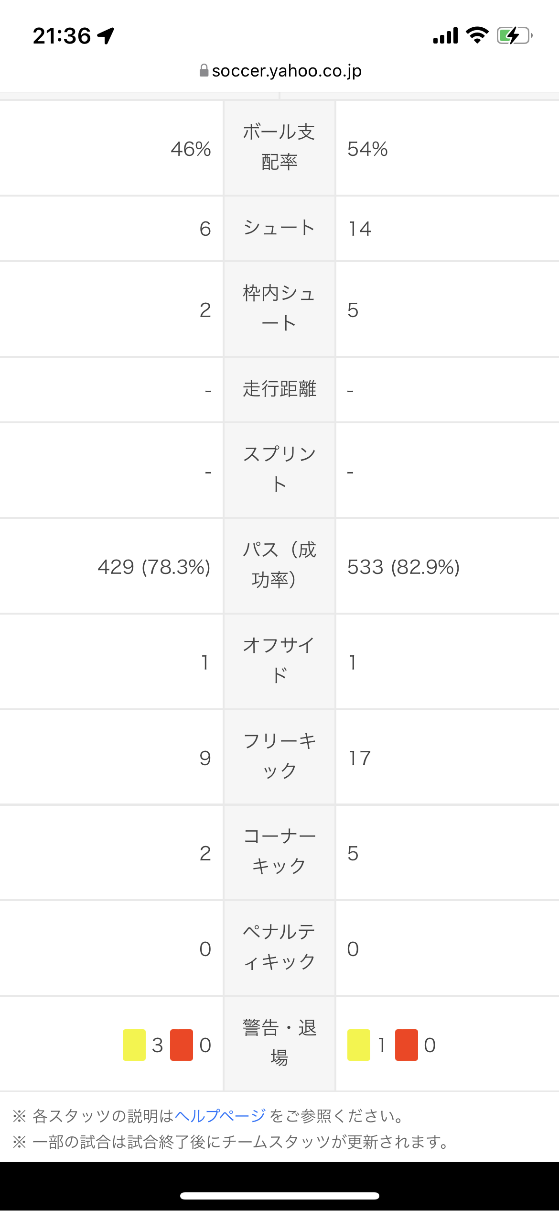Image resolution: width=559 pixels, height=1211 pixels.
Task: Tap the left team's red card icon
Action: click(x=182, y=1045)
